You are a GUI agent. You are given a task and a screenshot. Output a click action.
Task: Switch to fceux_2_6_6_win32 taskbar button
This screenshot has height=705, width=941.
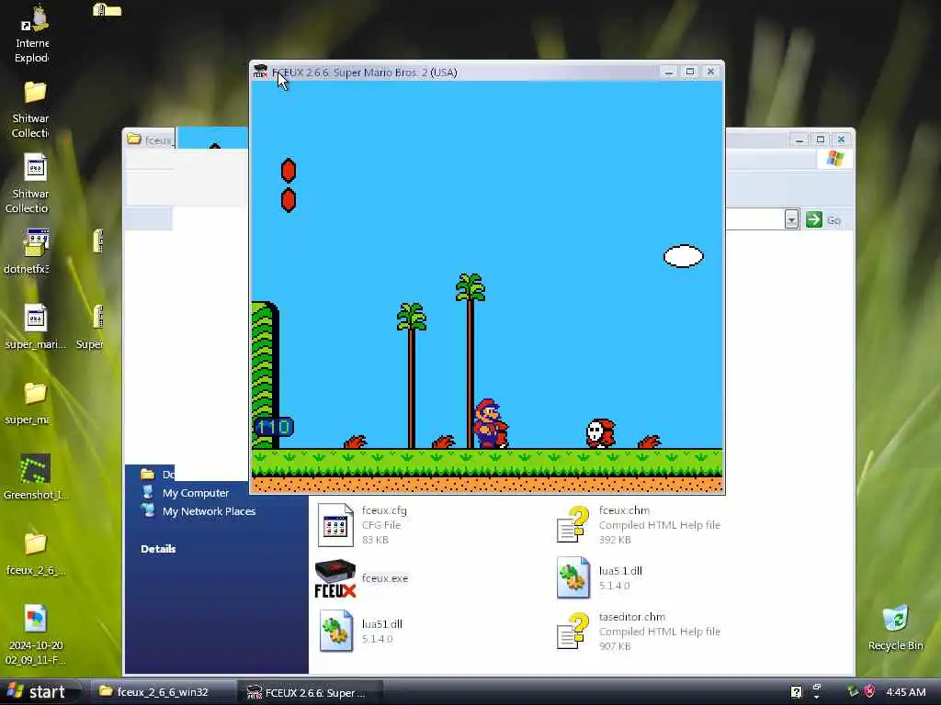tap(162, 692)
